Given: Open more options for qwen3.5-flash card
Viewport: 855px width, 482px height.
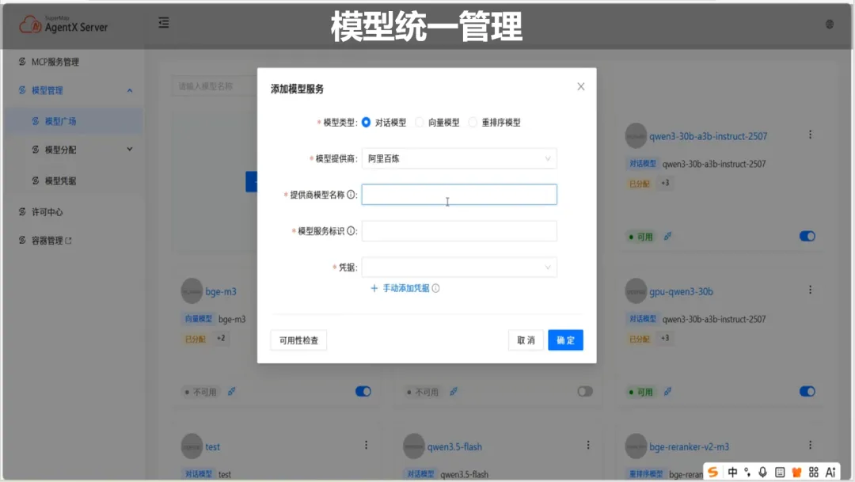Looking at the screenshot, I should click(588, 446).
